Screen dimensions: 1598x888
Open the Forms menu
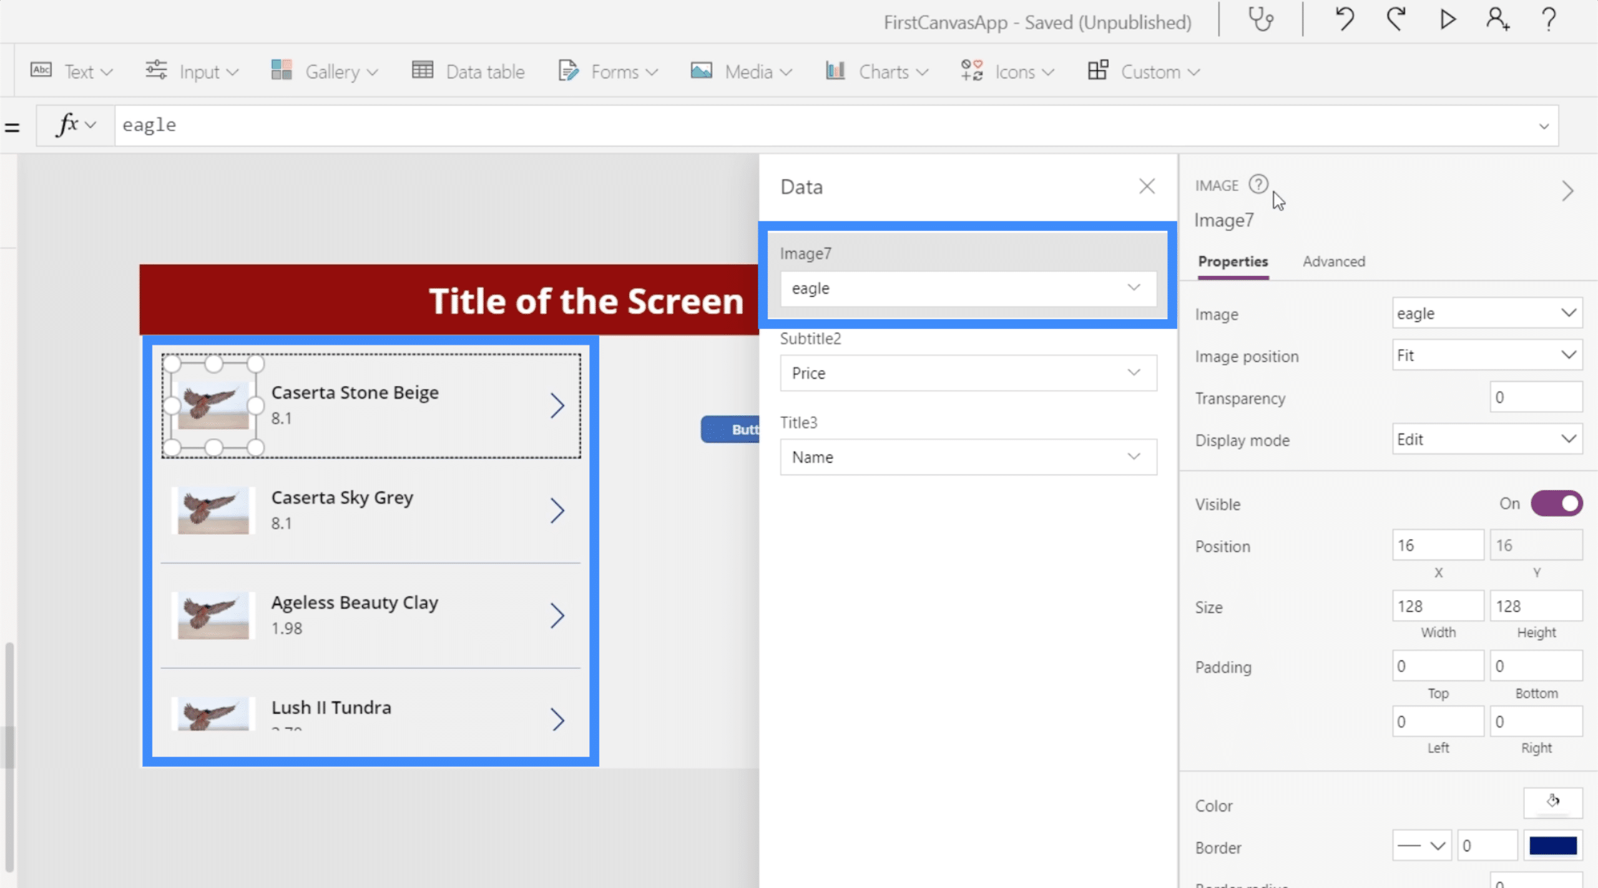click(x=608, y=71)
